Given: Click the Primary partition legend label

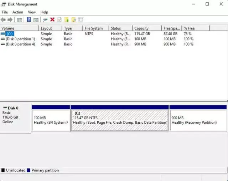Looking at the screenshot, I should click(45, 170).
